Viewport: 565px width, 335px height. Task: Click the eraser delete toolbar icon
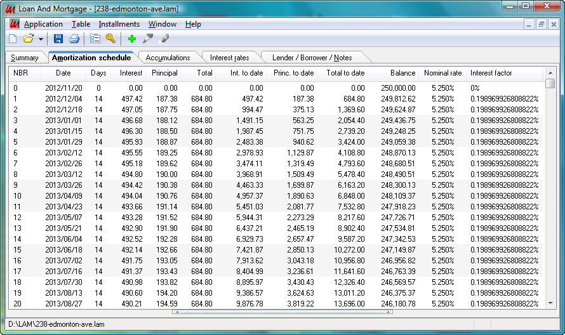click(x=164, y=39)
